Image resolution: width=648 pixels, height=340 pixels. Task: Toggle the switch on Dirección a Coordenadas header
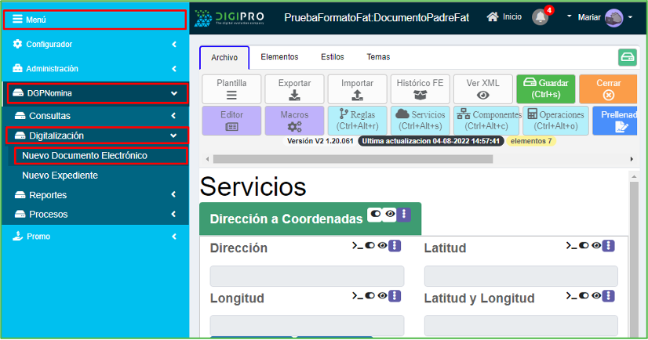[376, 214]
